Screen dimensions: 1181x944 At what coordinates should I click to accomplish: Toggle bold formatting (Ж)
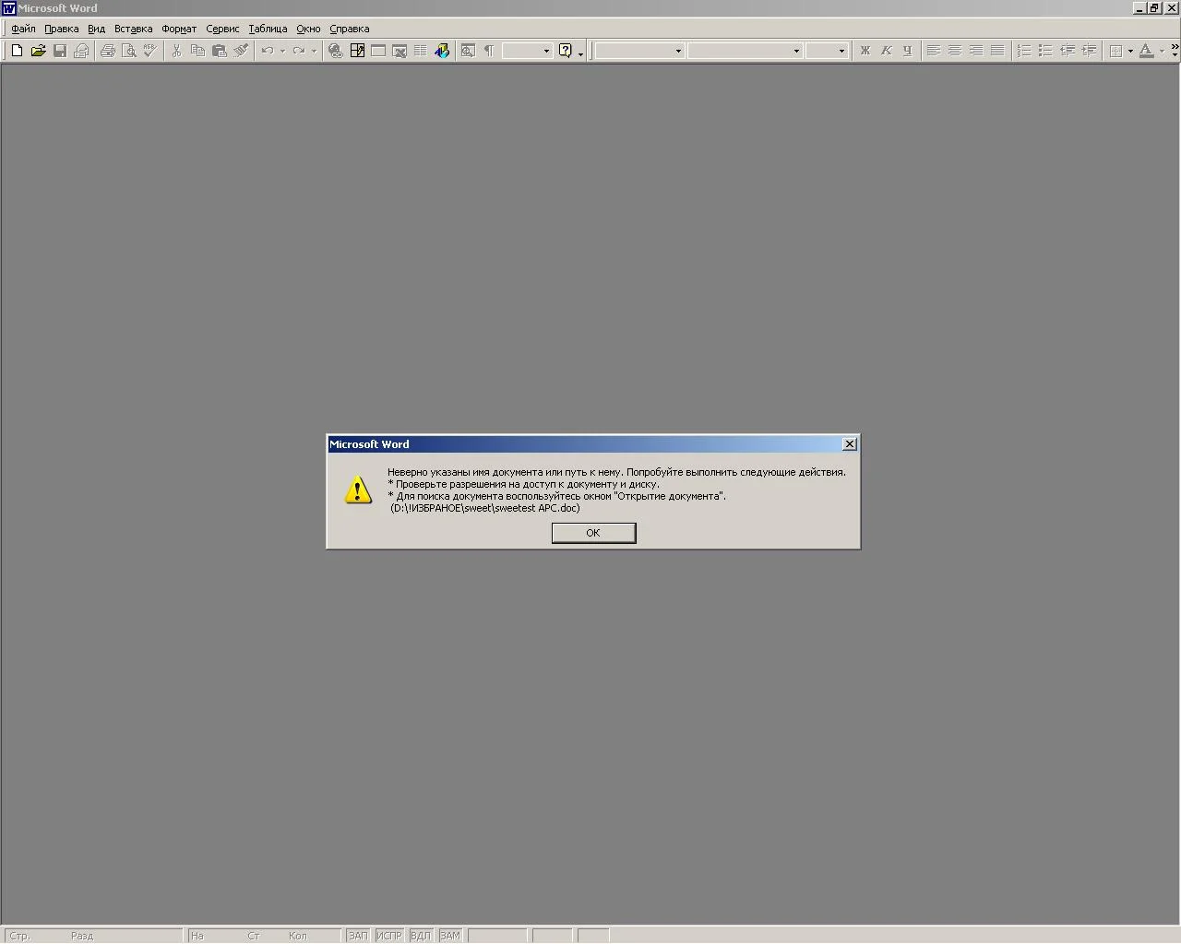point(865,51)
